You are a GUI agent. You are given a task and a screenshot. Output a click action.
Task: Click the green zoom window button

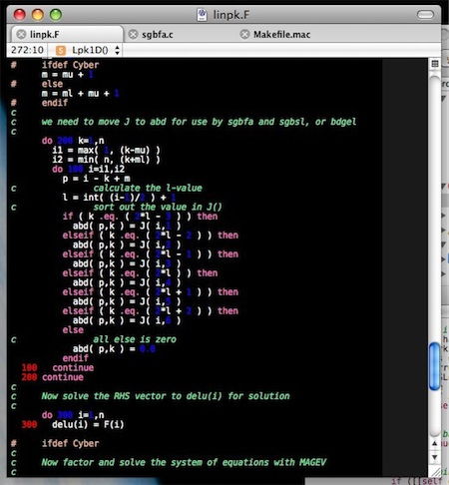tap(56, 15)
